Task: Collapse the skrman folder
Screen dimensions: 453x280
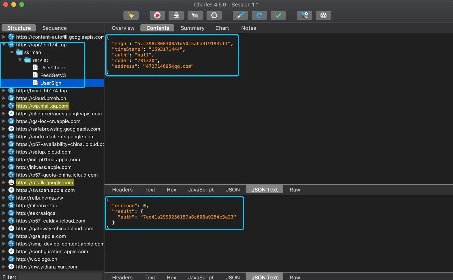Action: pyautogui.click(x=12, y=52)
